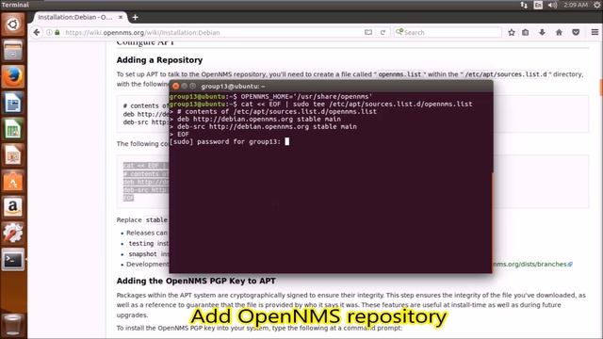Open the Trash in launcher
Screen dimensions: 603x339
point(12,324)
